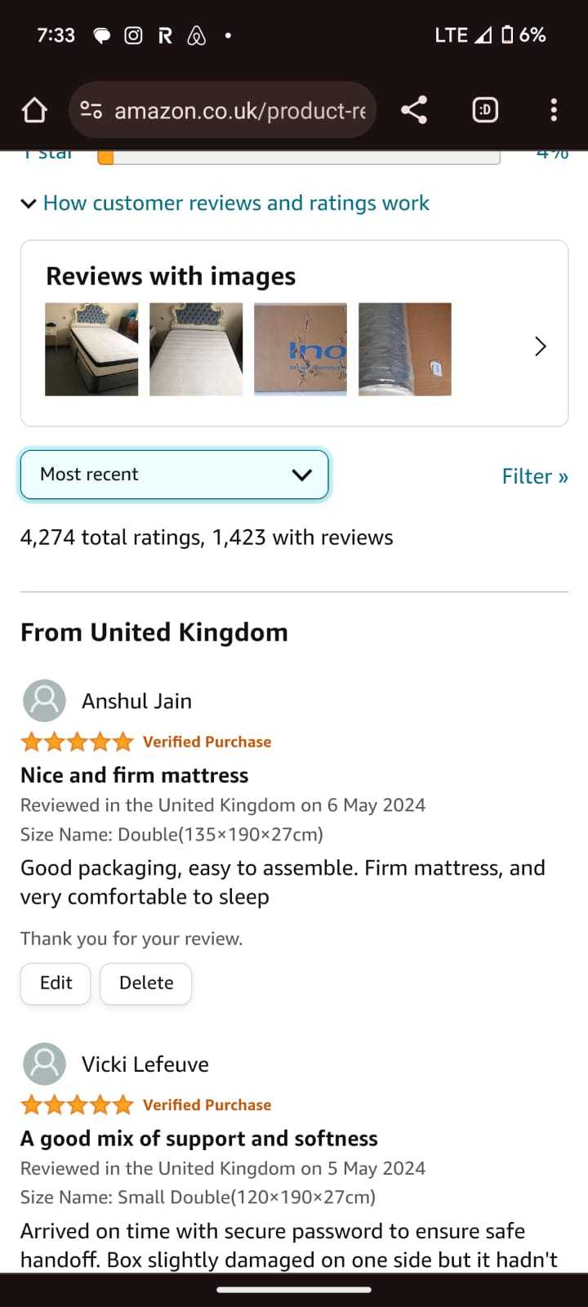Screen dimensions: 588x1307
Task: Open the three-dot browser menu
Action: tap(554, 110)
